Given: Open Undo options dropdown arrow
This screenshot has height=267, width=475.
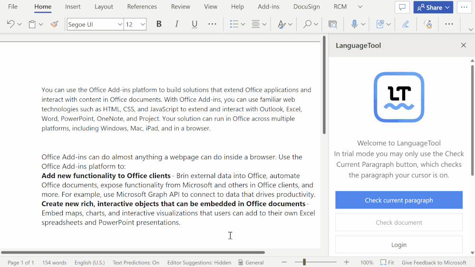Looking at the screenshot, I should coord(19,24).
